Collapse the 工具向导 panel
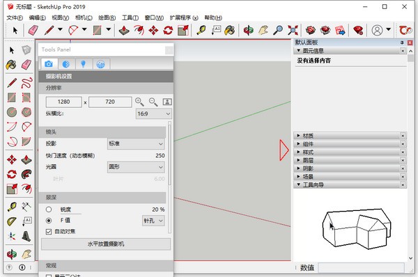This screenshot has width=418, height=277. pos(350,185)
